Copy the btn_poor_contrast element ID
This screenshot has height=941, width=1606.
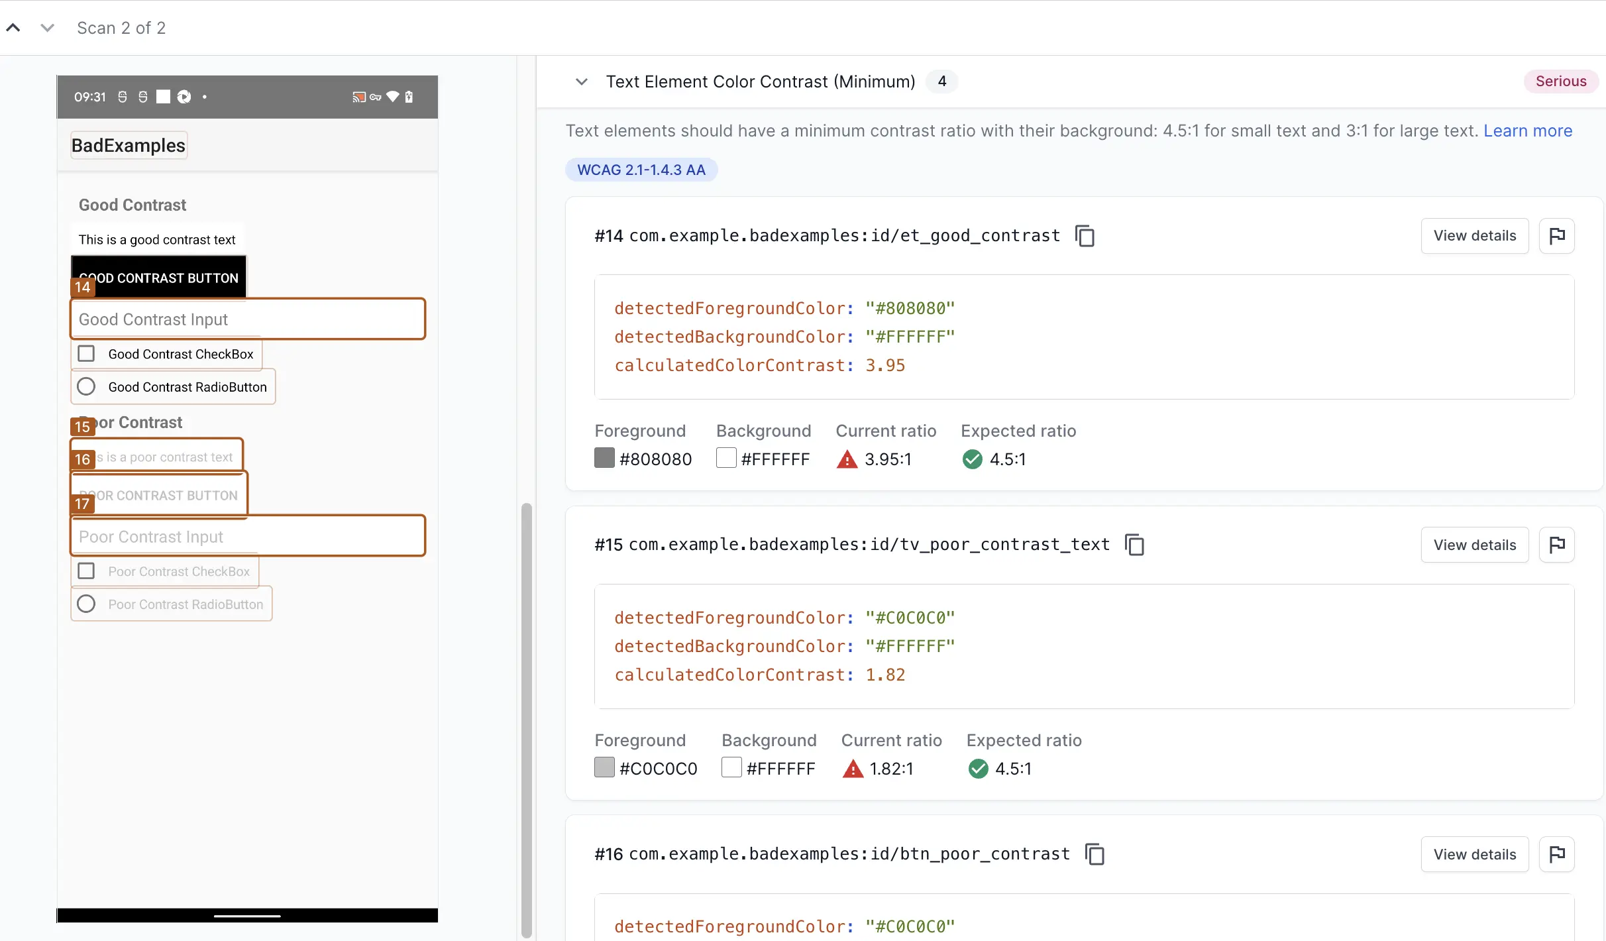coord(1095,854)
